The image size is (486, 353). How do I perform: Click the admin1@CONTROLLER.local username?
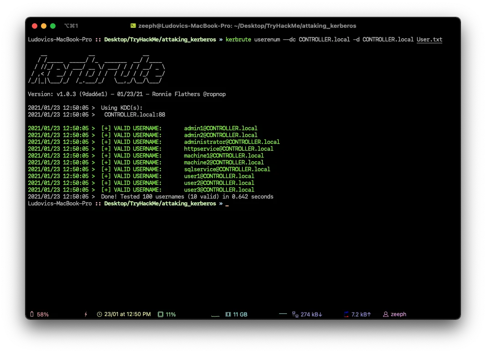[220, 128]
